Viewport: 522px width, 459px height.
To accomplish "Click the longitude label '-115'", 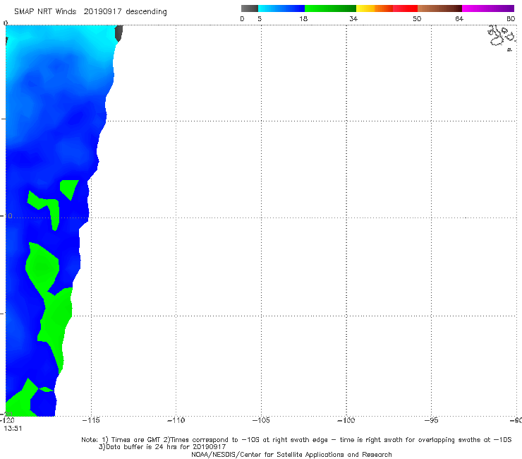I will click(x=90, y=421).
